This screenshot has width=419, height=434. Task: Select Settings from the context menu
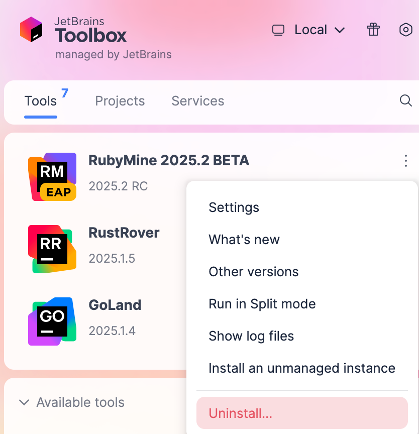(x=234, y=207)
